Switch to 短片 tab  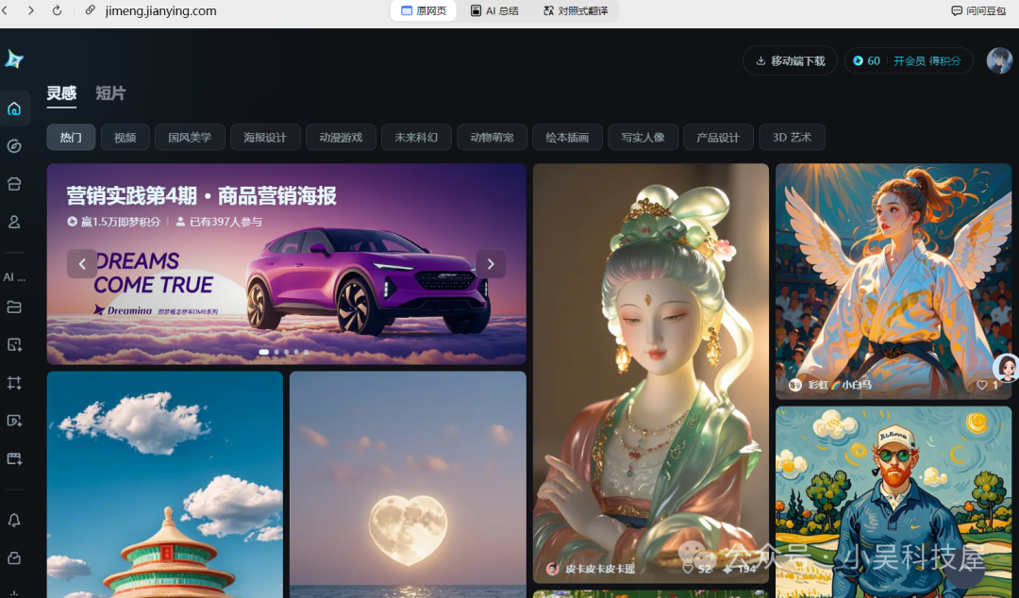coord(110,93)
